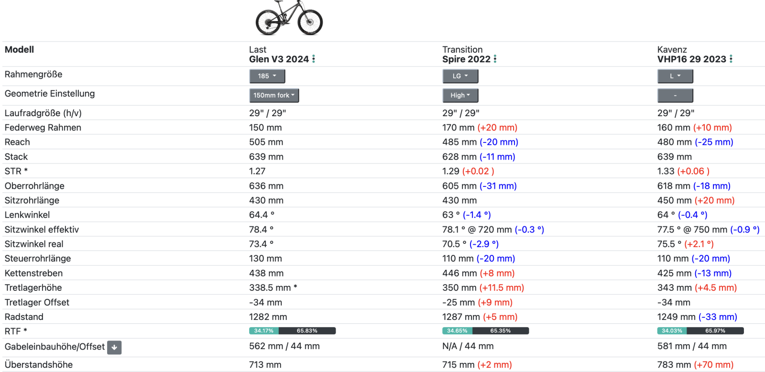Open the options menu for VHP16 29 2023

[731, 59]
